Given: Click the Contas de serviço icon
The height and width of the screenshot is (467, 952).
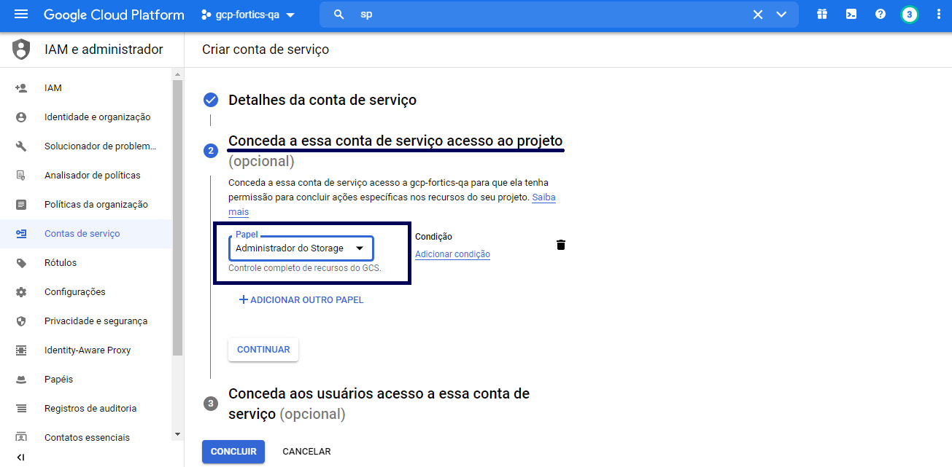Looking at the screenshot, I should (x=21, y=234).
